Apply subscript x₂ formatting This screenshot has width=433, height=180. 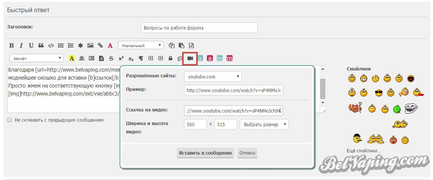[x=131, y=58]
